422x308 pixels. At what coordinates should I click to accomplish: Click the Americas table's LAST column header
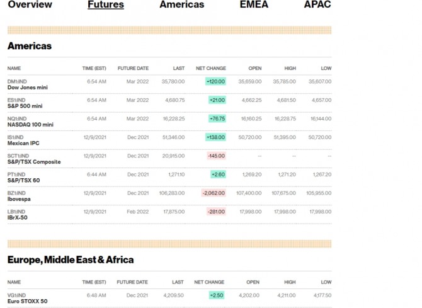click(x=179, y=68)
